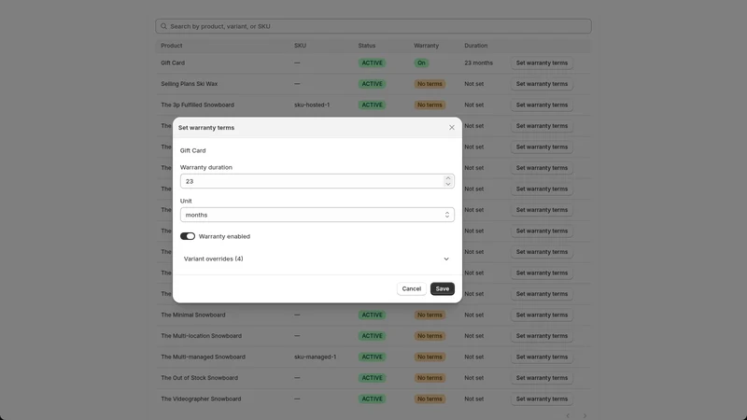Click The 3p Fulfilled Snowboard product name

[x=197, y=105]
